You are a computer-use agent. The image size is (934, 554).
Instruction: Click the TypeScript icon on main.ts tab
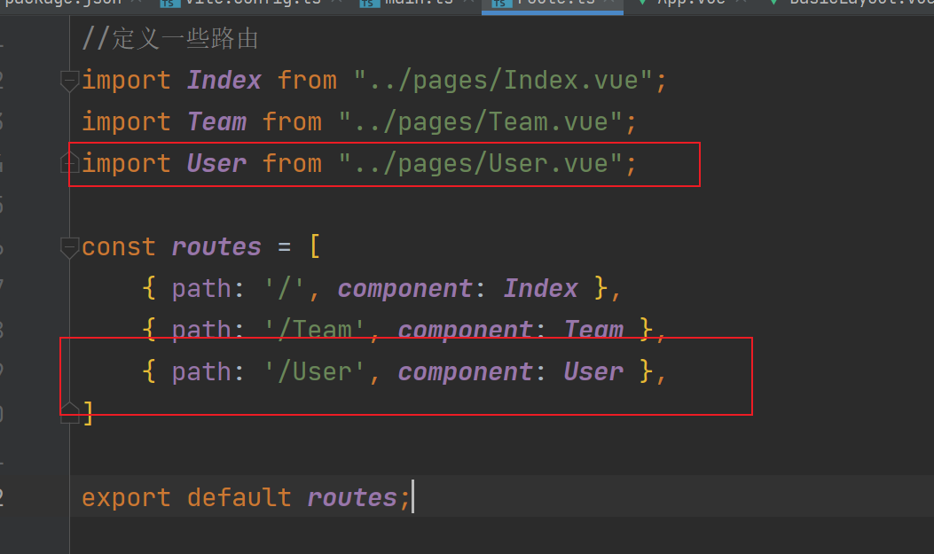[367, 3]
